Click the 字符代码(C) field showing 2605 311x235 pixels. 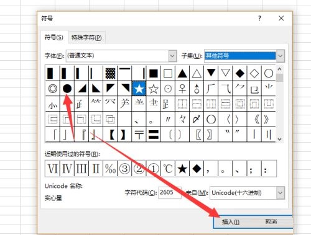[170, 193]
